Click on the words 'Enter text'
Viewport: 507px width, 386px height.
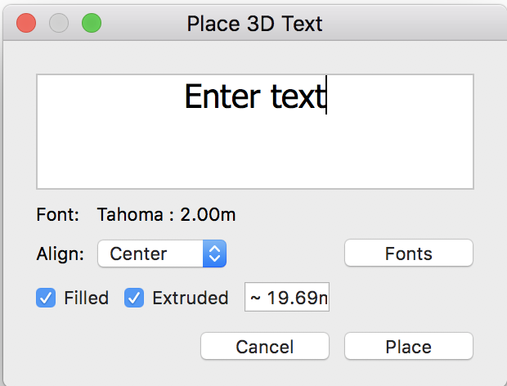(254, 96)
